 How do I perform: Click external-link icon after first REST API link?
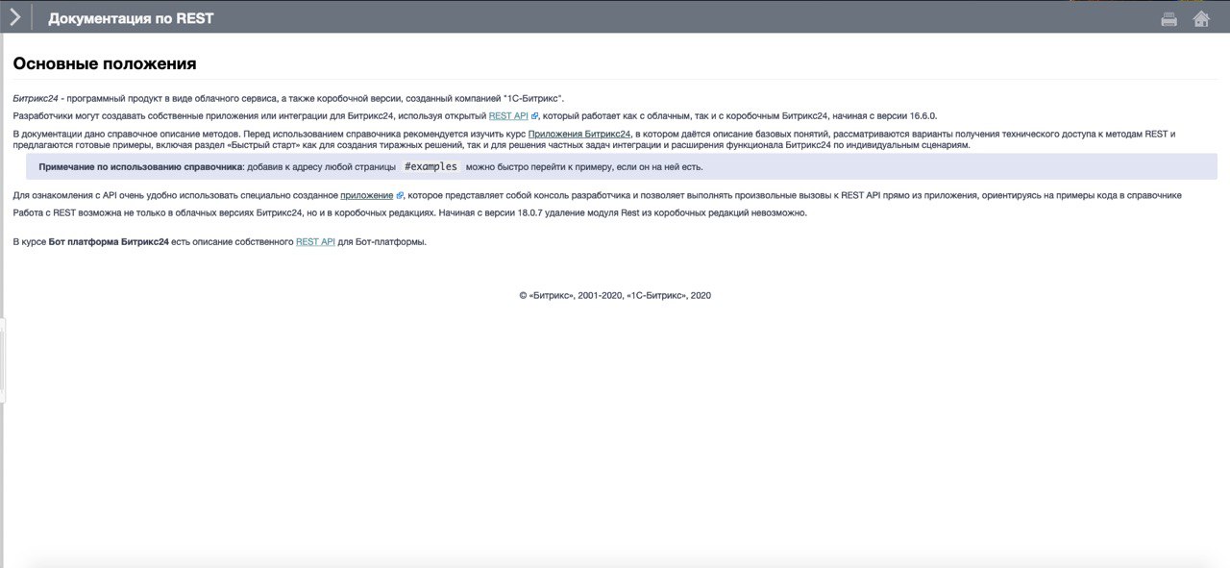click(534, 116)
